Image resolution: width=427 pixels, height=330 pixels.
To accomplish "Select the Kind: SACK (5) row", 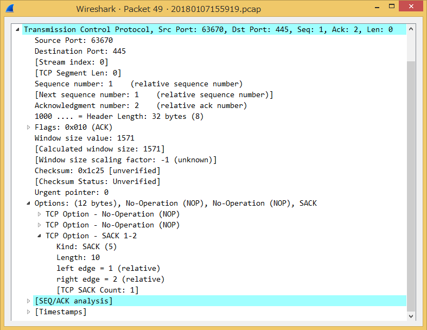I will tap(86, 247).
